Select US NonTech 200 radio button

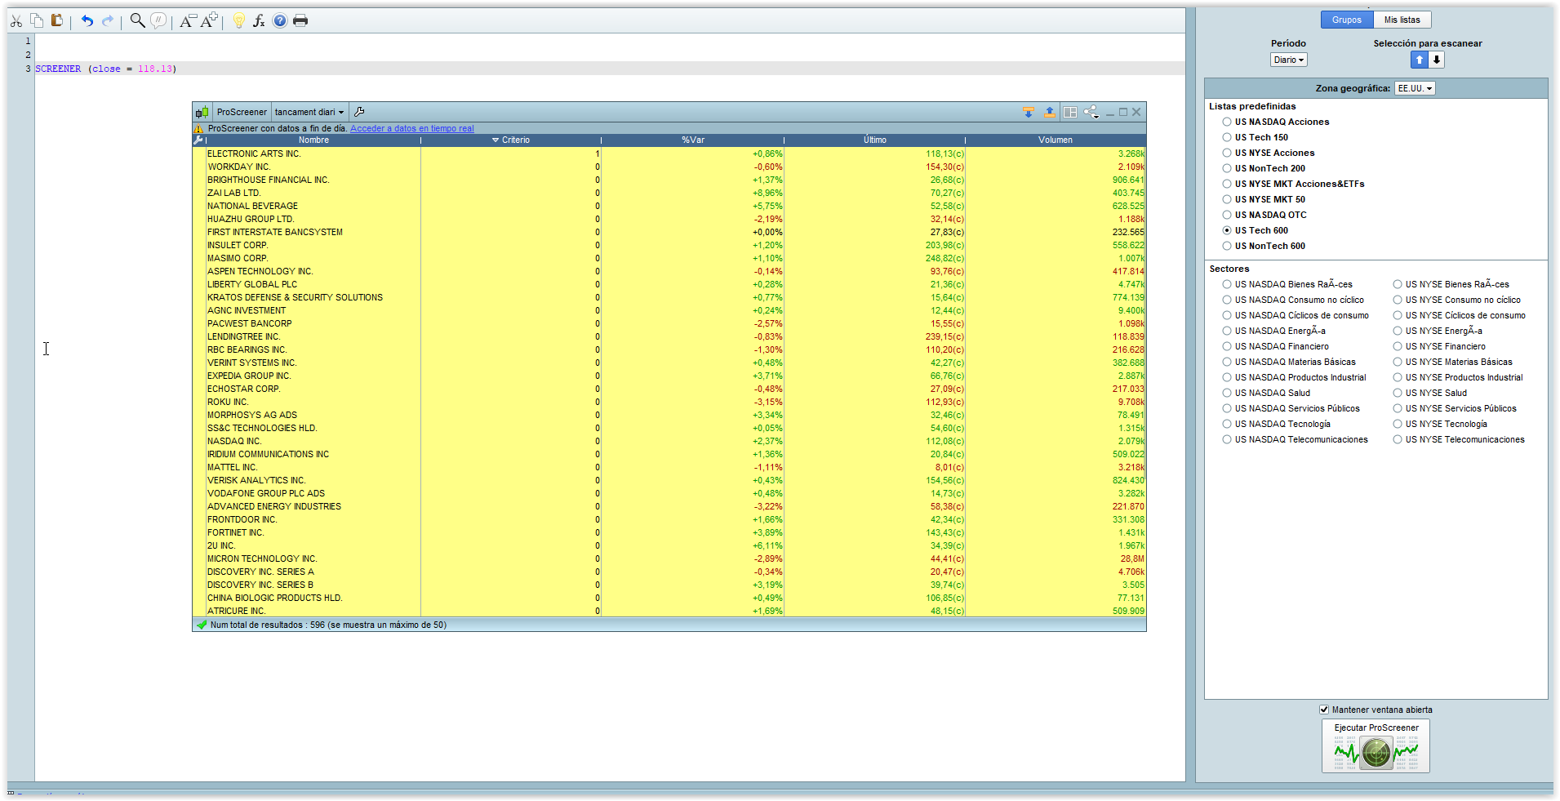pyautogui.click(x=1227, y=168)
